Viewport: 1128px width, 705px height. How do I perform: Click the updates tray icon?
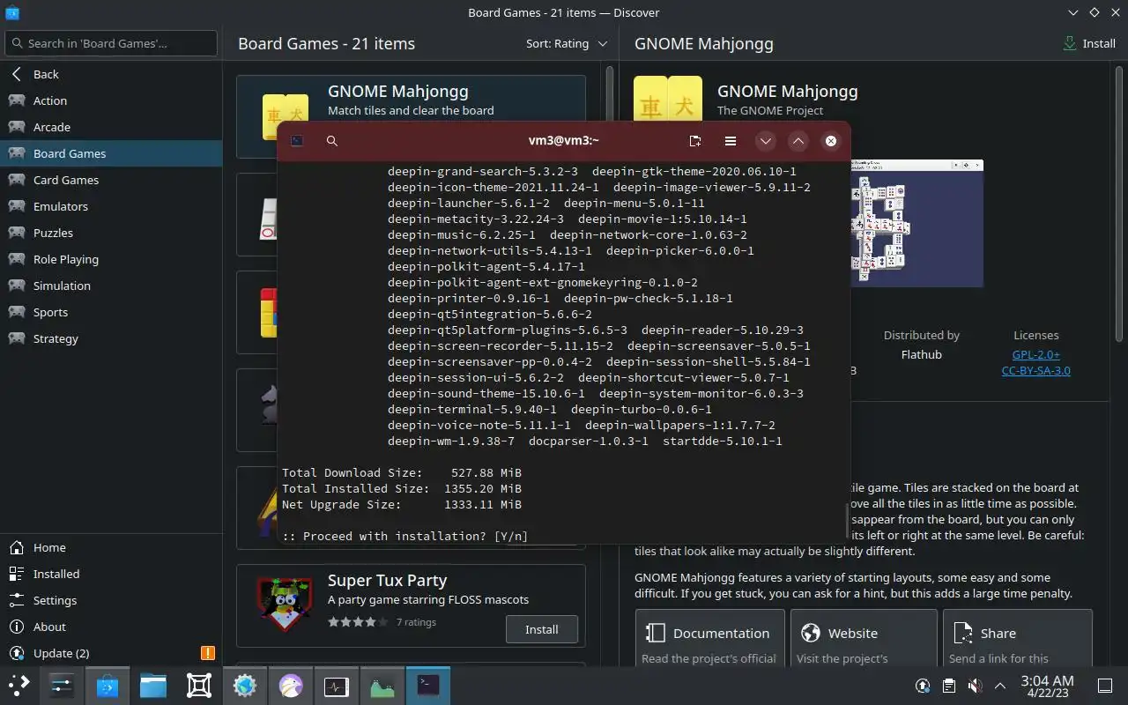pyautogui.click(x=923, y=686)
